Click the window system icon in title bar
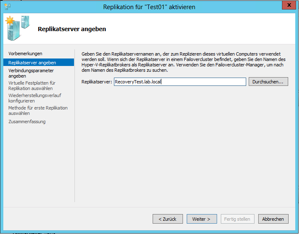 [x=7, y=7]
